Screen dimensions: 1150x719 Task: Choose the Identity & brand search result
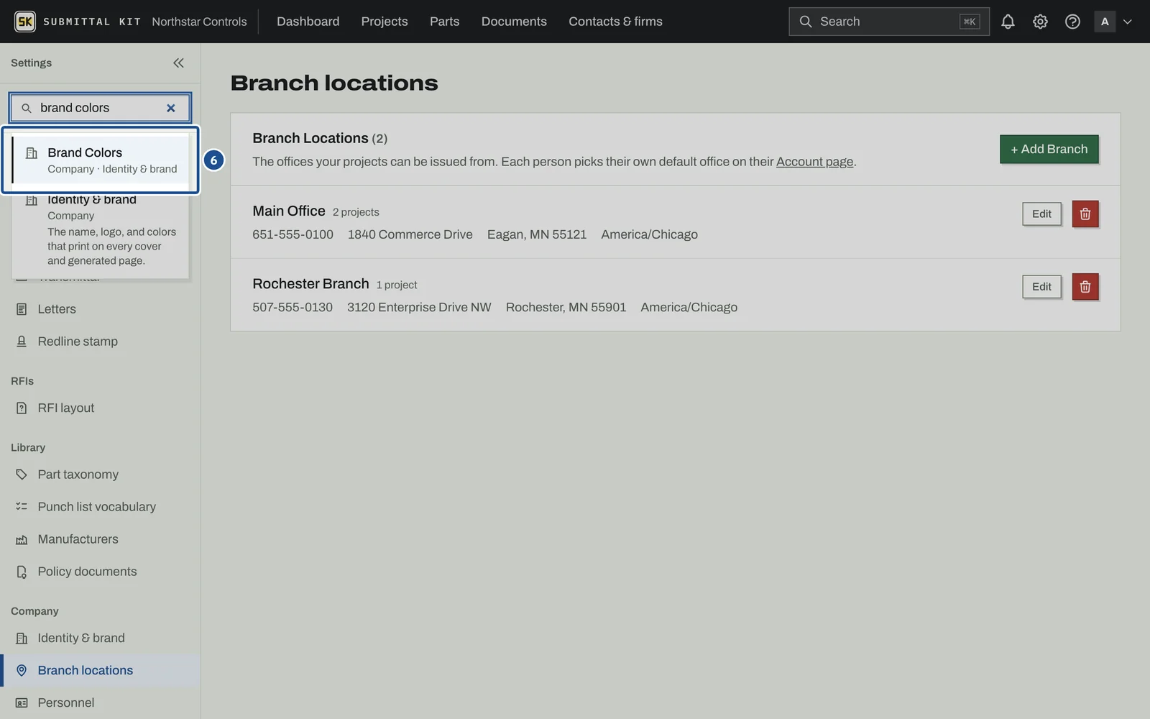coord(101,230)
